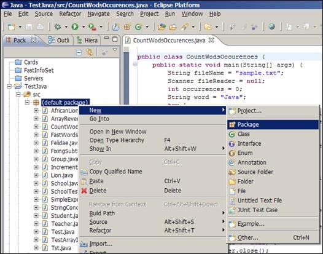Screen dimensions: 323x254
Task: Maximize the Package Explorer panel
Action: (x=115, y=39)
